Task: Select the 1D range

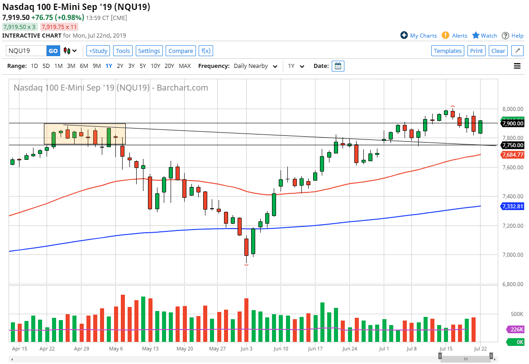Action: tap(34, 66)
